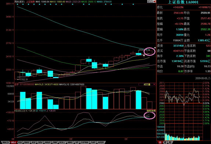211x144 pixels.
Task: Select the 分 tab under intraday chart
Action: pos(160,143)
